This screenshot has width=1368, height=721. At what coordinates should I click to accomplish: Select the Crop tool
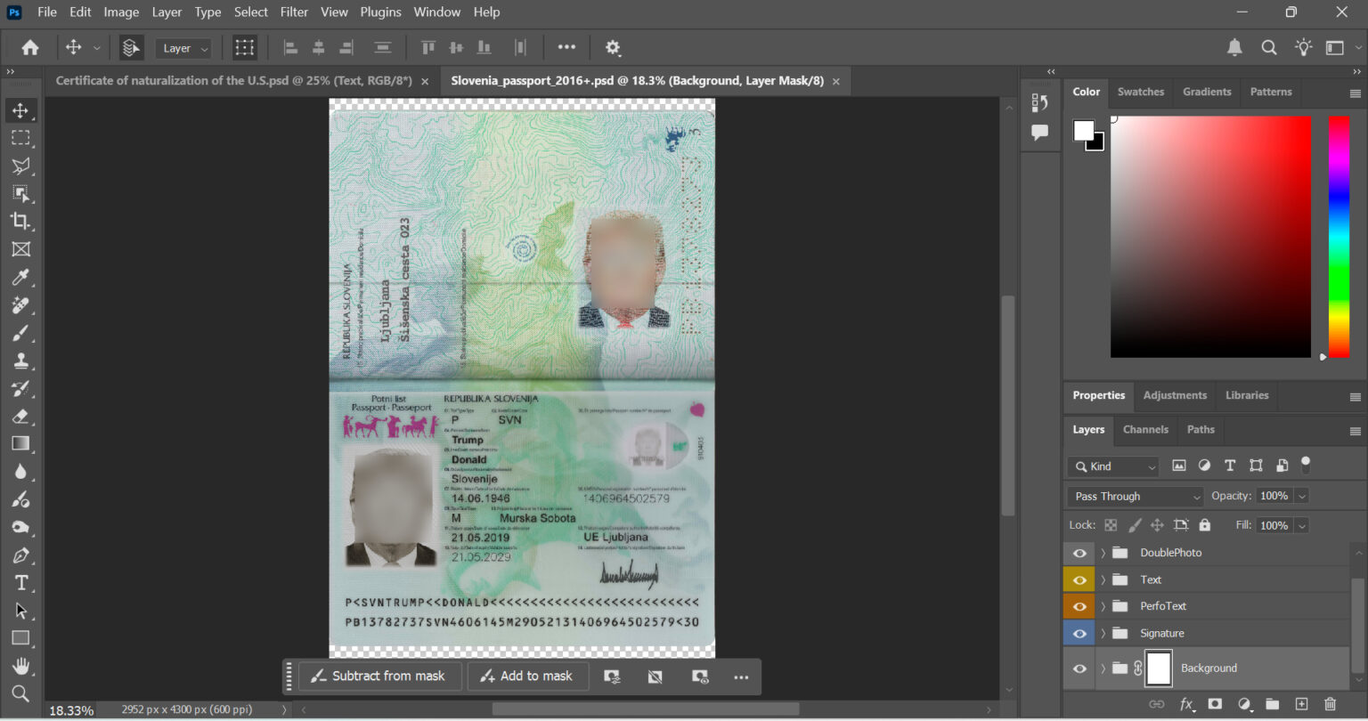coord(20,221)
